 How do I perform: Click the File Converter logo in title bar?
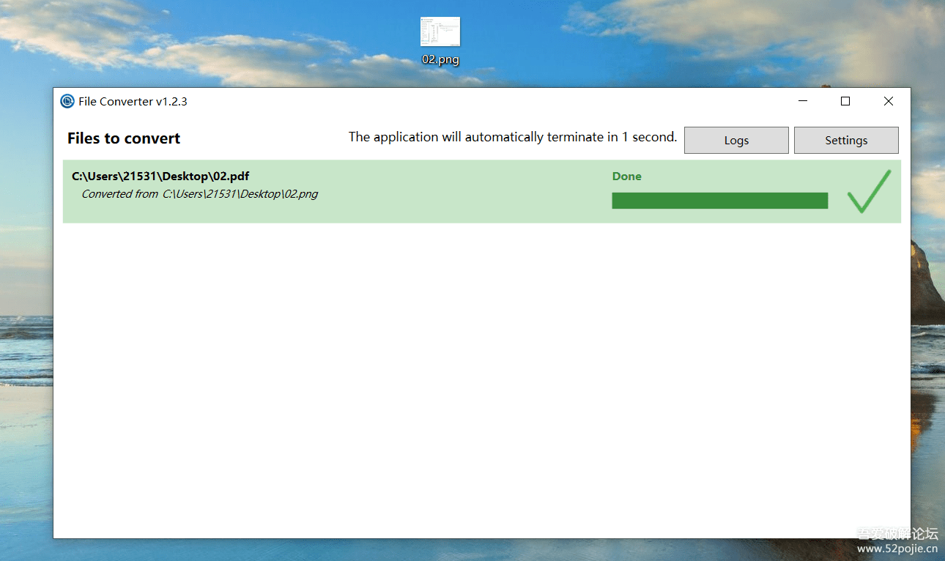click(67, 101)
